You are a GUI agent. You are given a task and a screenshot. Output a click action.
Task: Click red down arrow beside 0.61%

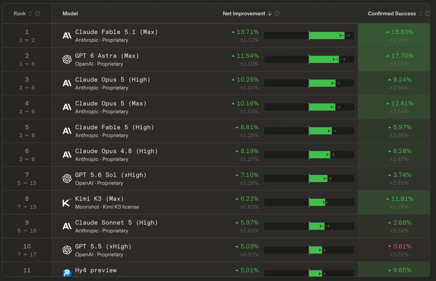point(390,246)
